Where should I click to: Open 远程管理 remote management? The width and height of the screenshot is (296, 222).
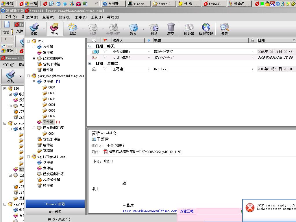[x=206, y=29]
